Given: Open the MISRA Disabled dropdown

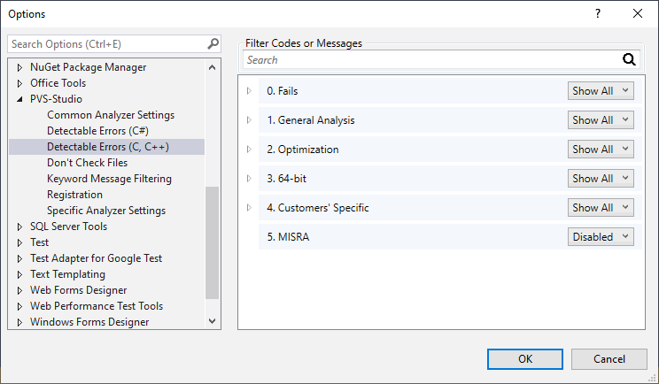Looking at the screenshot, I should click(x=601, y=237).
